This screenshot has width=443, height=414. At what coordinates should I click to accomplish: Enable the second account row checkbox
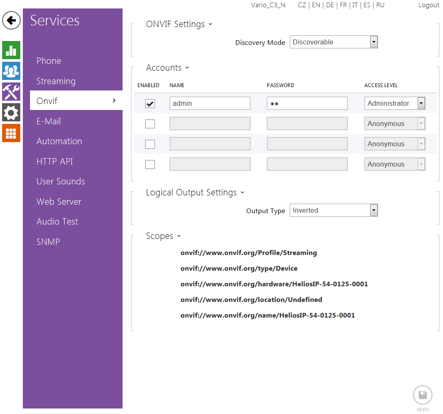click(150, 124)
